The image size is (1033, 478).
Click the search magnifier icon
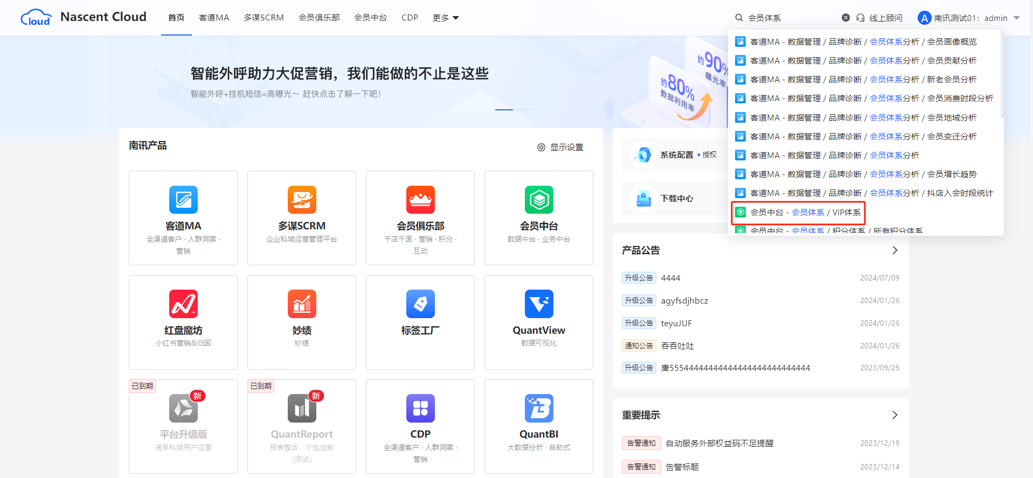739,18
